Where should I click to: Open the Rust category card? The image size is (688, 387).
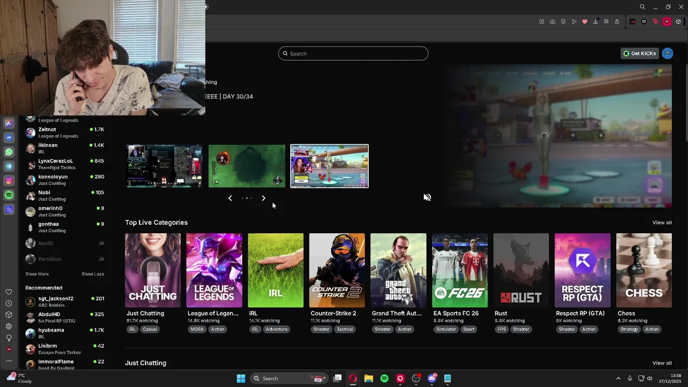click(x=521, y=270)
